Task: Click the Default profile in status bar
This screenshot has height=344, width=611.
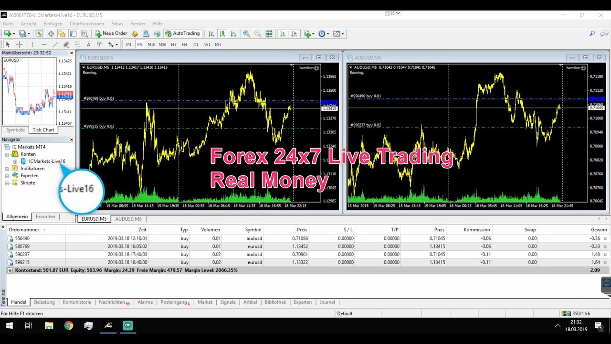Action: point(345,313)
